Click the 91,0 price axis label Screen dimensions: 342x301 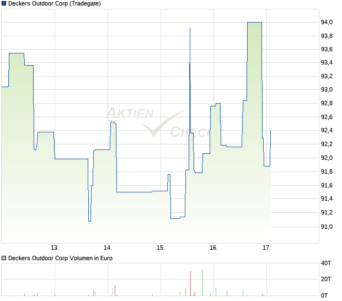click(327, 227)
